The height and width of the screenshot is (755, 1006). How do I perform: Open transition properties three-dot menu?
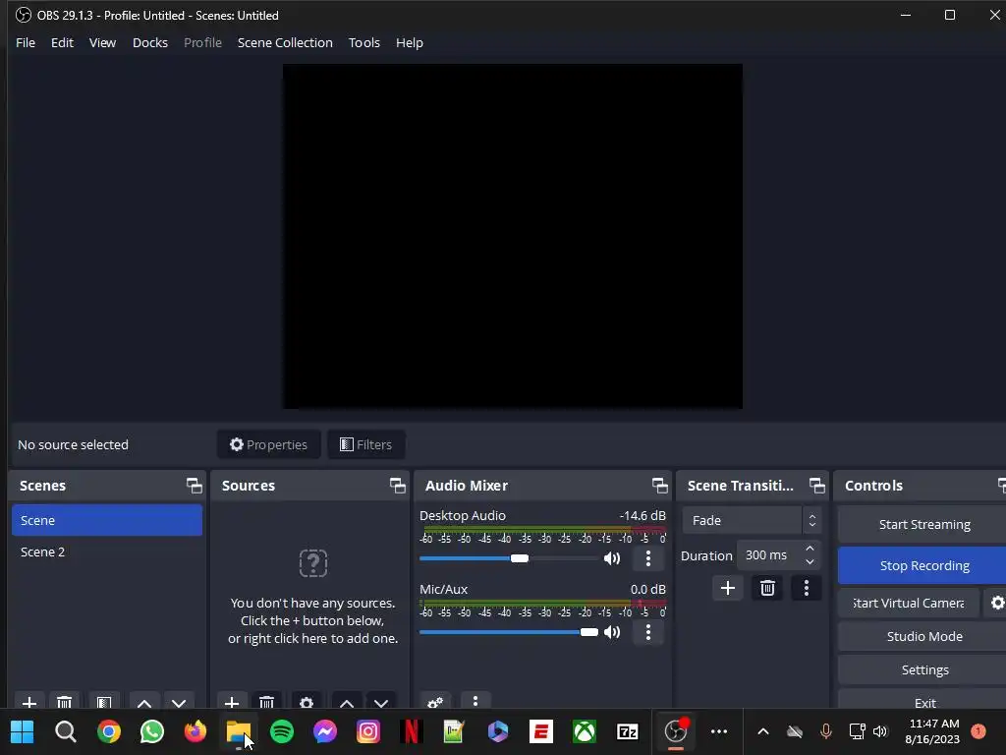click(x=807, y=588)
